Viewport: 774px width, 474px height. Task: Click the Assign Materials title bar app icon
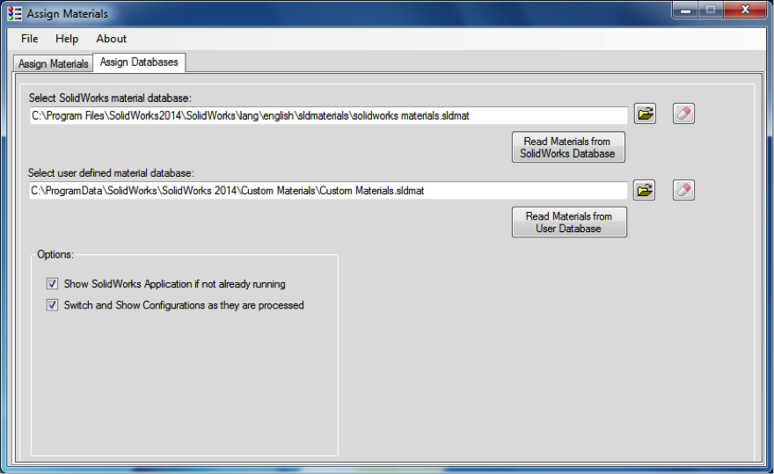tap(14, 14)
